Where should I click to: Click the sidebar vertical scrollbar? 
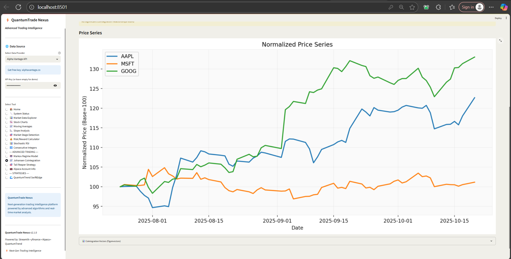[65, 139]
